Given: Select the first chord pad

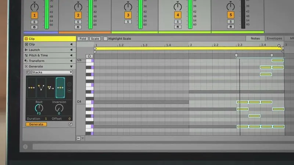Looking at the screenshot, I should [31, 88].
